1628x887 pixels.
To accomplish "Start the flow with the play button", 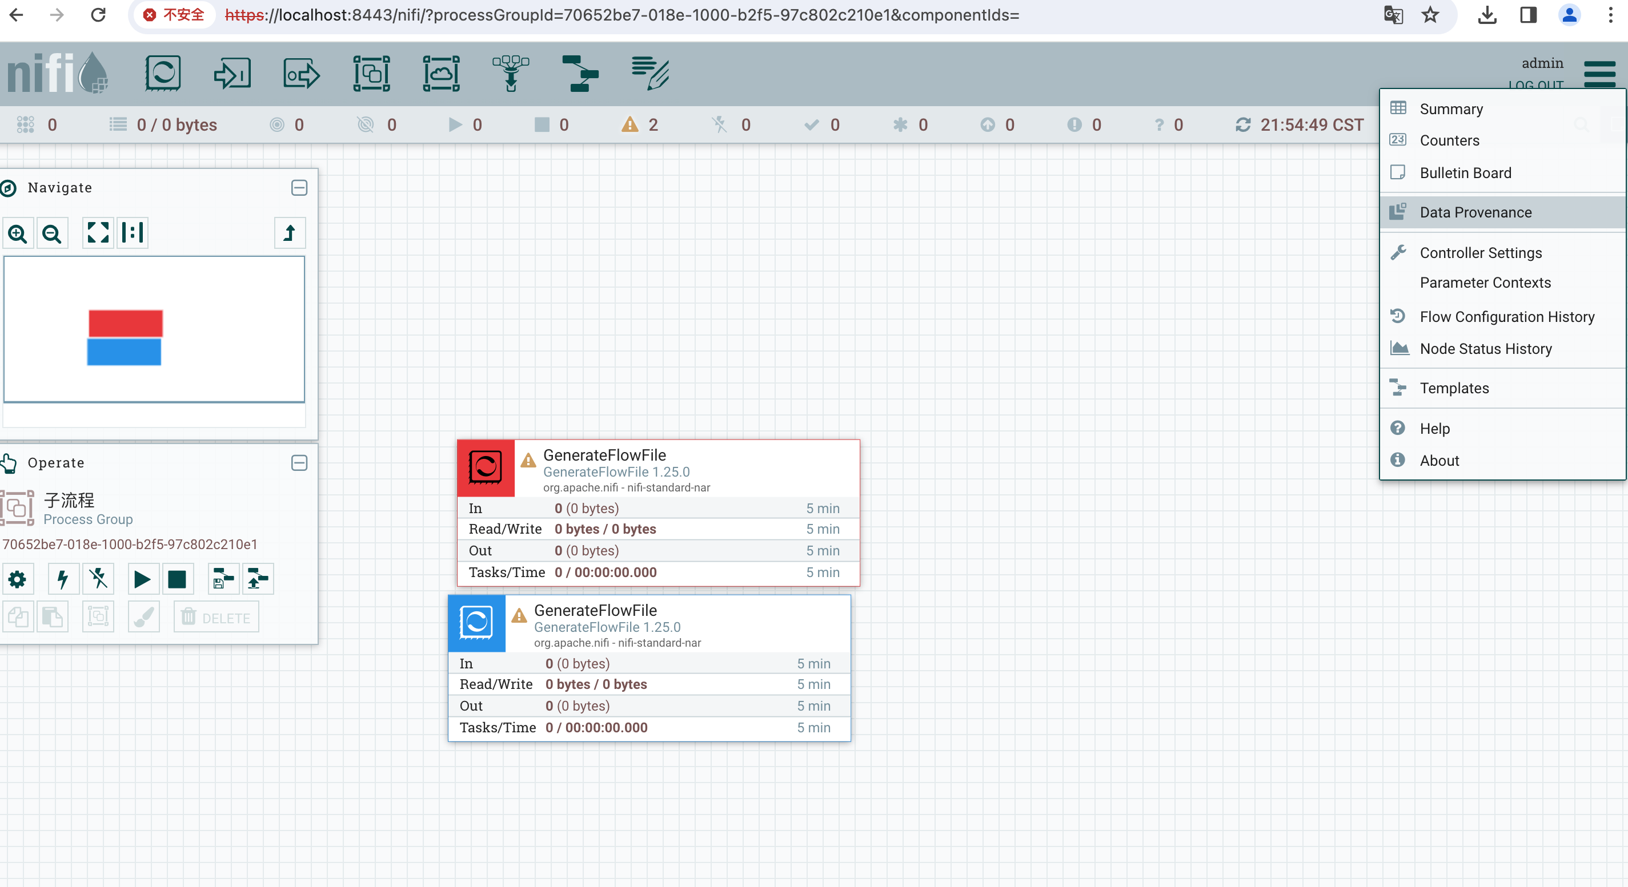I will pyautogui.click(x=143, y=579).
